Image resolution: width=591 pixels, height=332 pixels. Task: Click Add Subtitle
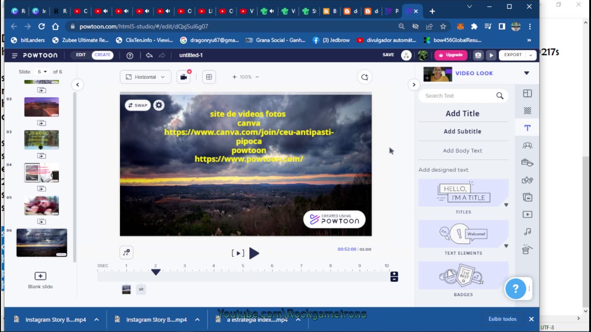462,131
